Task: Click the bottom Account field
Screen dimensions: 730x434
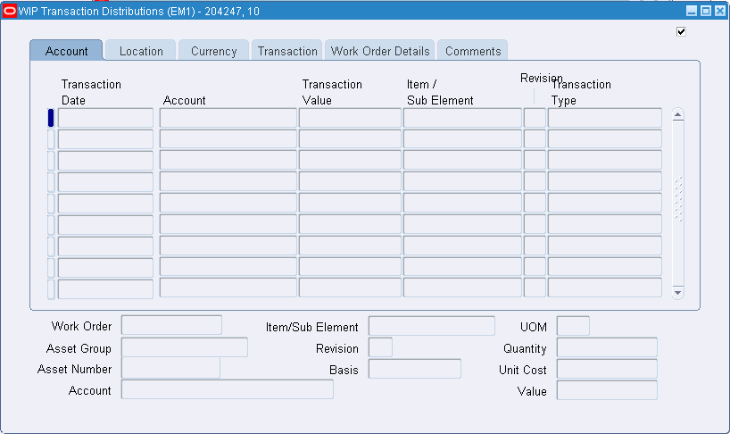Action: [228, 389]
